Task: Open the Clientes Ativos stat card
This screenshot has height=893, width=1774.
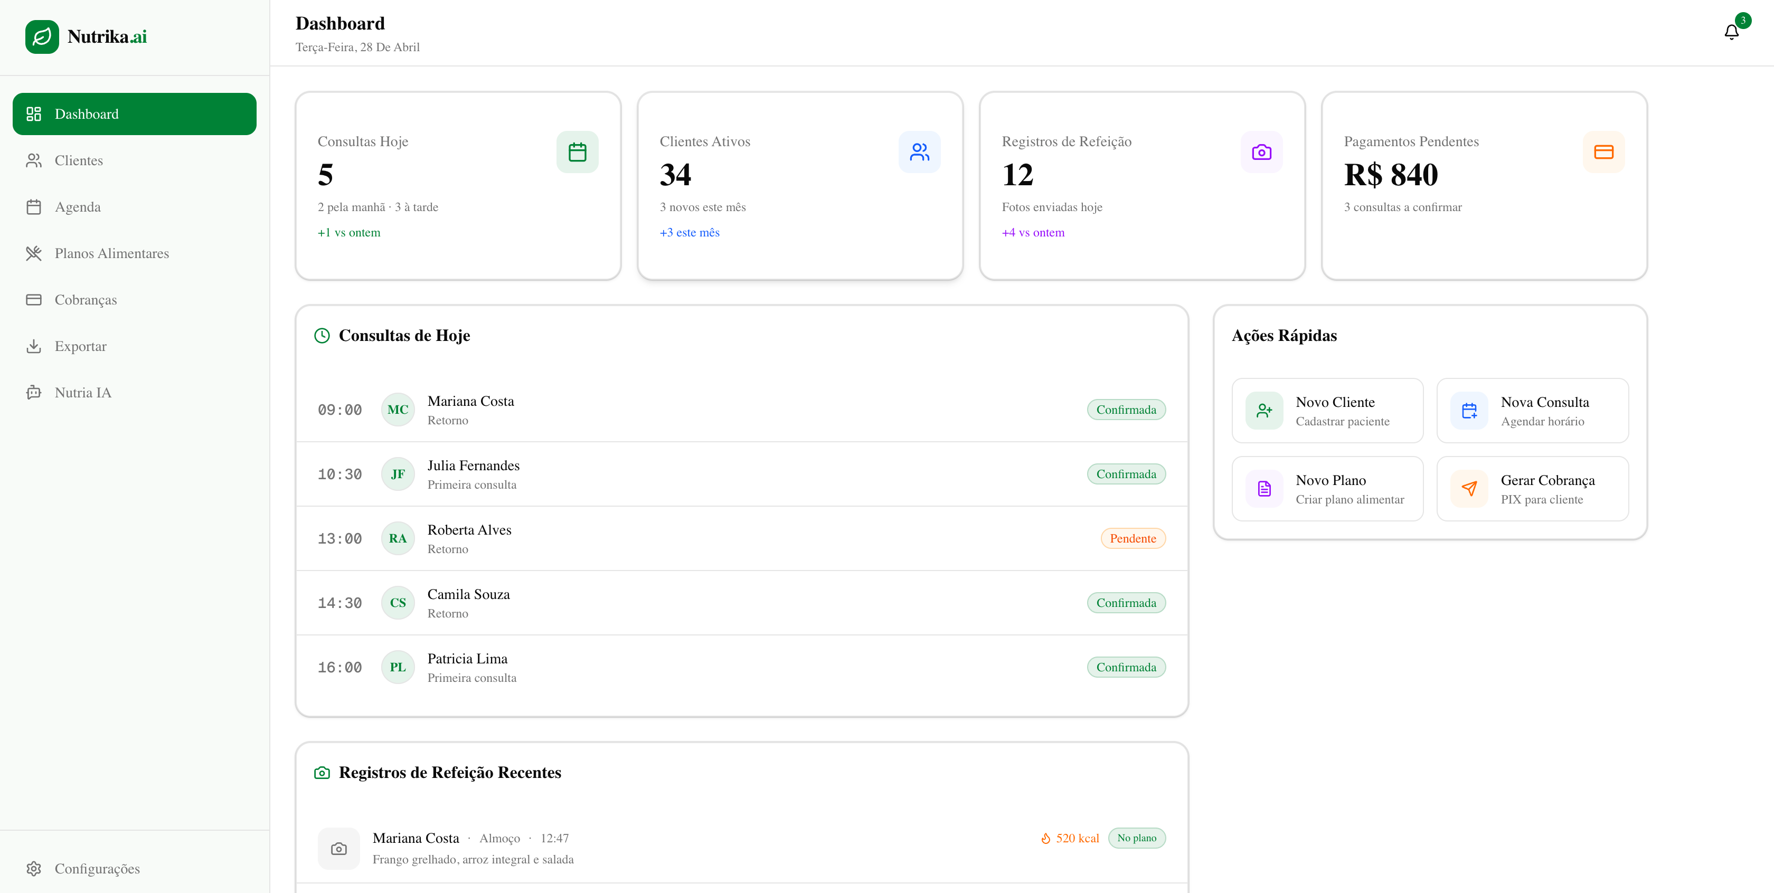Action: [800, 186]
